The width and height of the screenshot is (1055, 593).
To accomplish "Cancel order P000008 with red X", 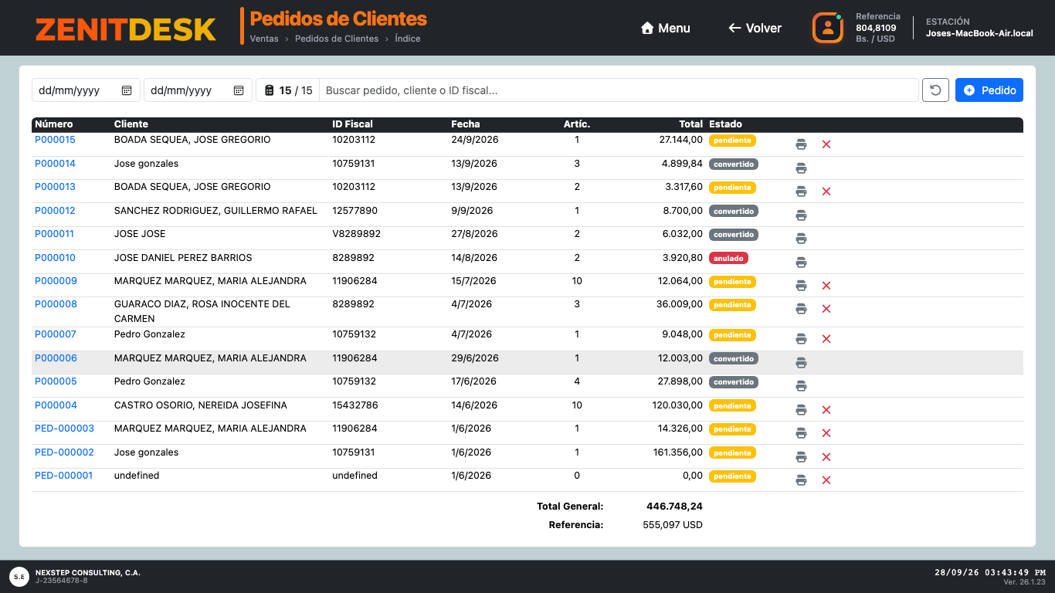I will (826, 309).
